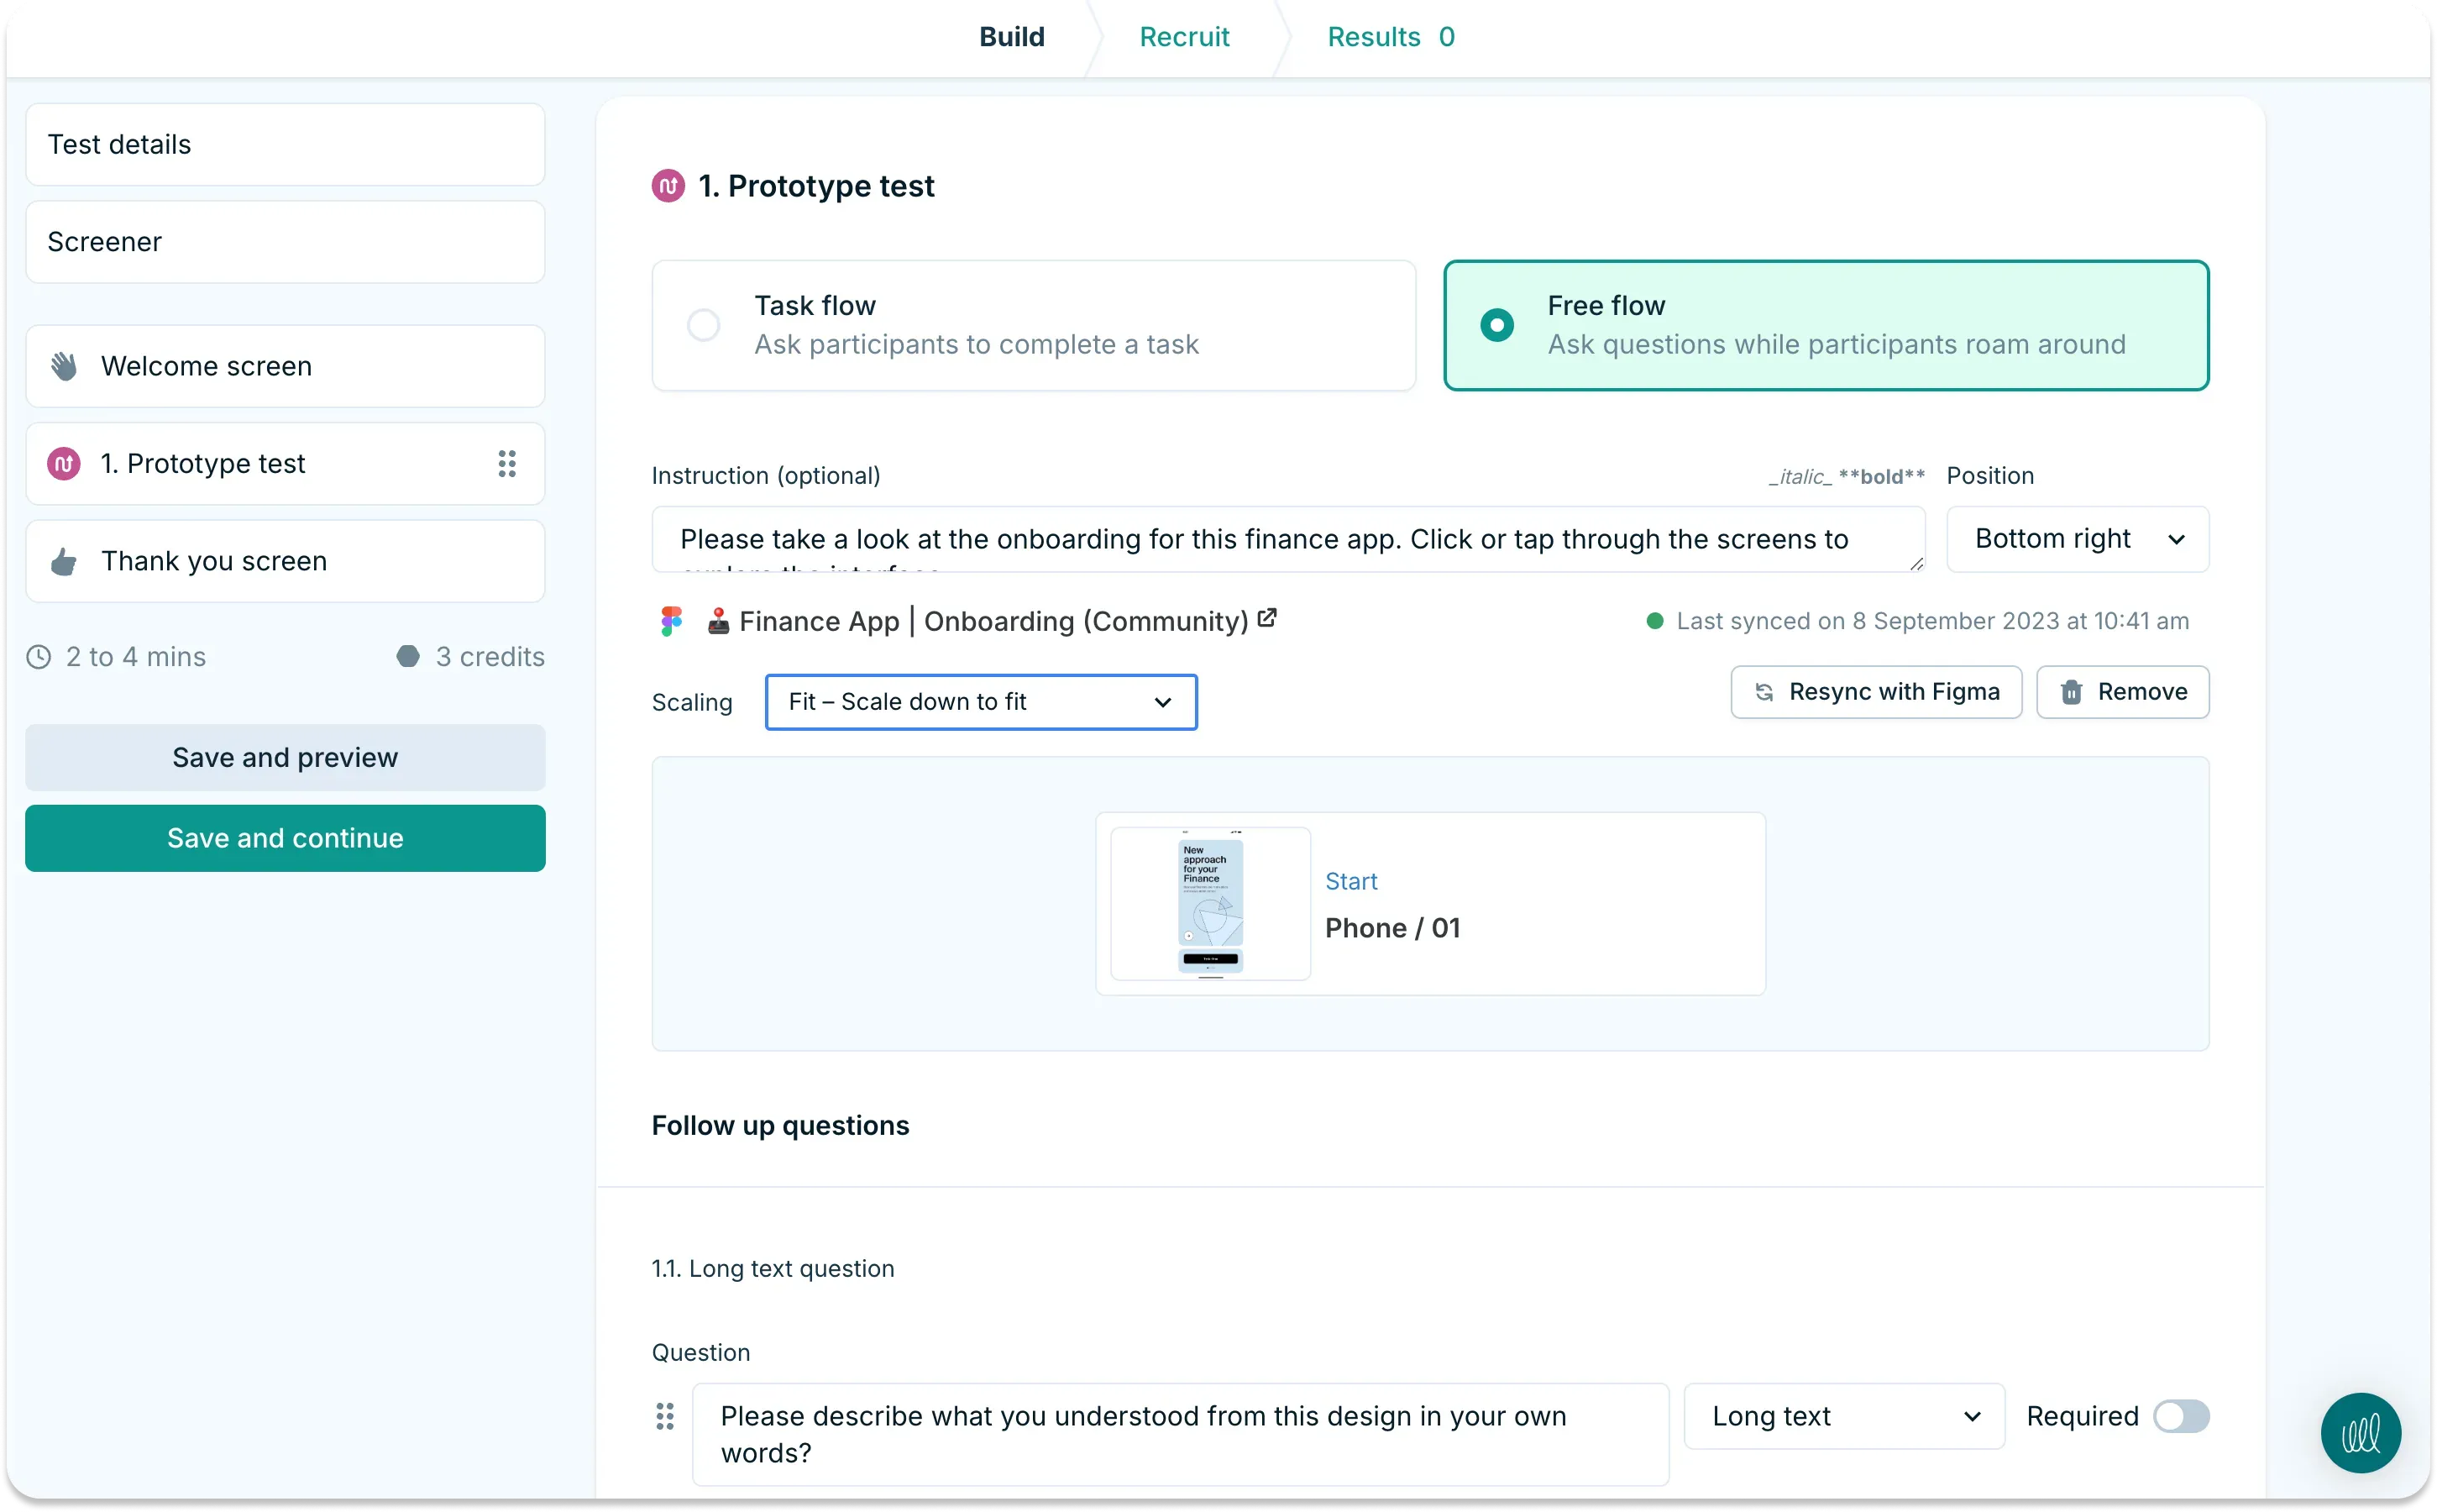
Task: Select the Task flow radio button
Action: pos(703,325)
